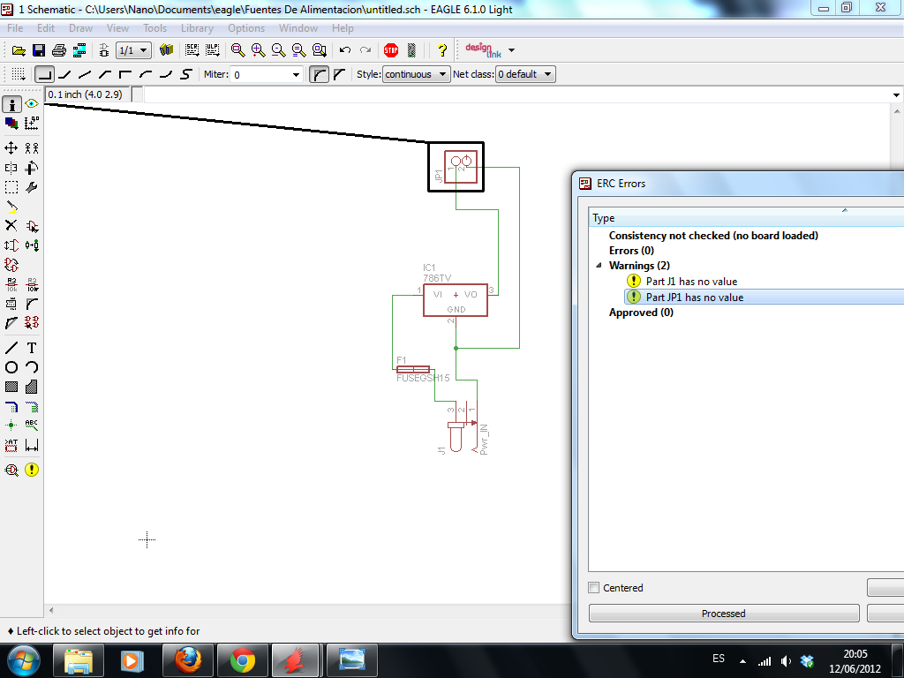Select the Circle tool
This screenshot has width=904, height=678.
coord(11,367)
